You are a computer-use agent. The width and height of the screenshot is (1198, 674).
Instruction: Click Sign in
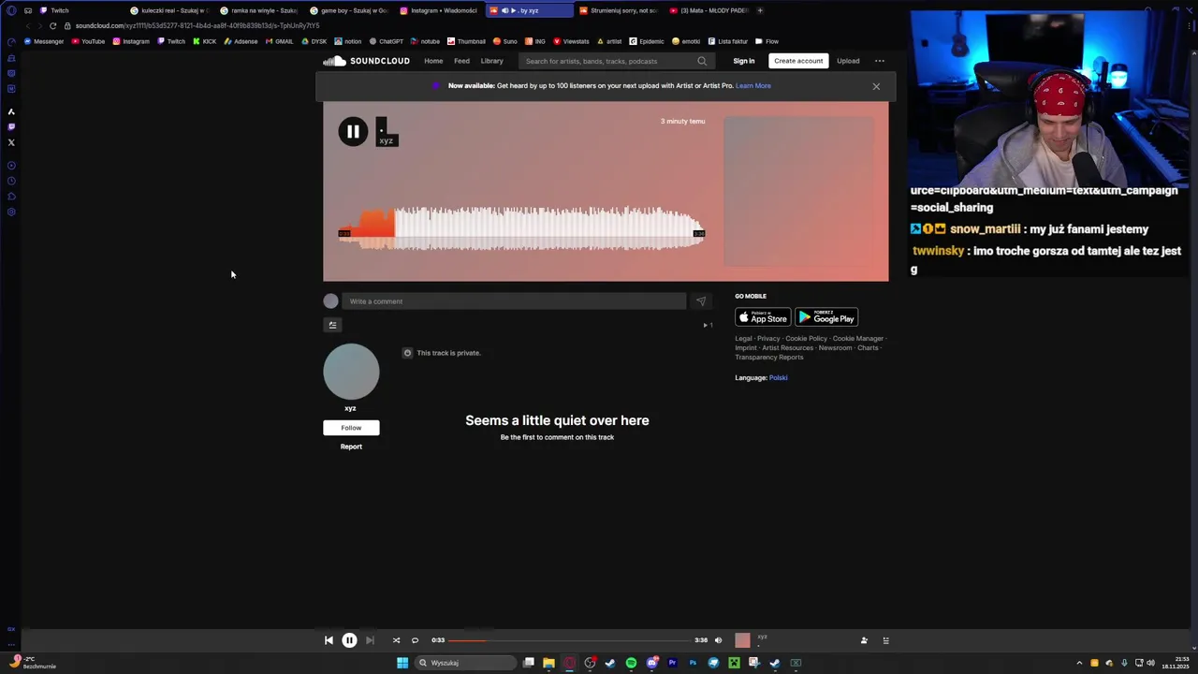tap(744, 61)
